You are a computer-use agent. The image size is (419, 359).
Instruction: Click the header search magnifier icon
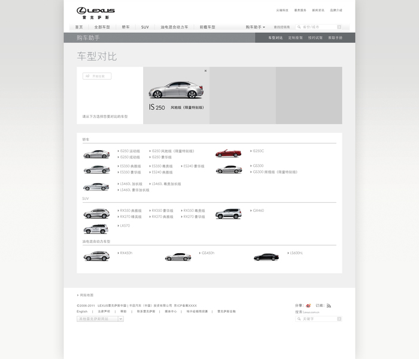pos(299,27)
